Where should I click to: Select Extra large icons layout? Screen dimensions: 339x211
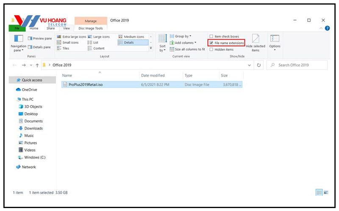71,37
